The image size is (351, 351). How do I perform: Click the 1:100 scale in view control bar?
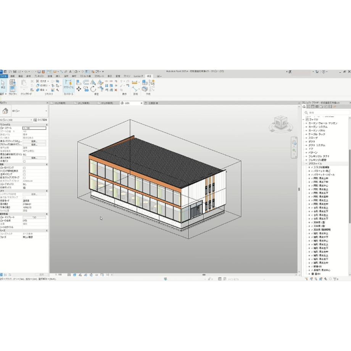58,275
